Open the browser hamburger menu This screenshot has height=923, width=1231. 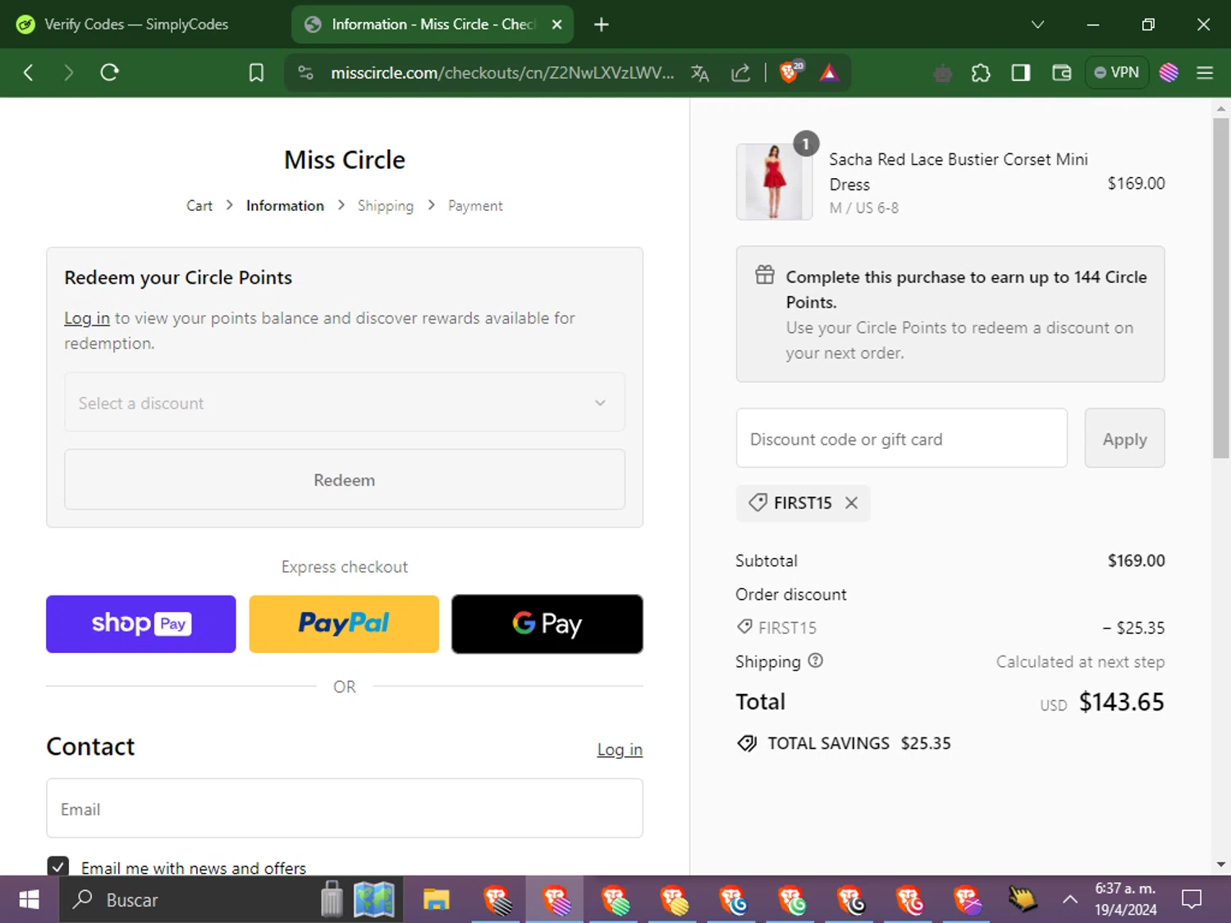[1205, 73]
